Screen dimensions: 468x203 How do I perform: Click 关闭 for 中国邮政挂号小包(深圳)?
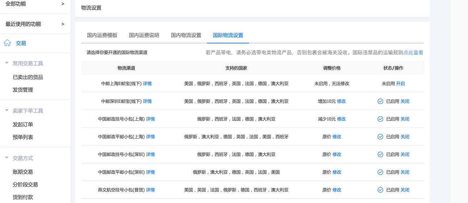click(405, 155)
